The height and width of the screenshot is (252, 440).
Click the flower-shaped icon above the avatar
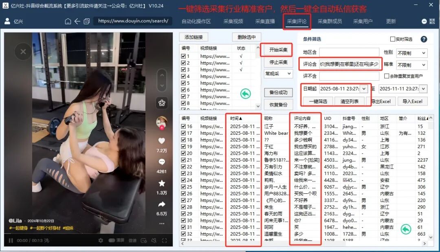162,103
